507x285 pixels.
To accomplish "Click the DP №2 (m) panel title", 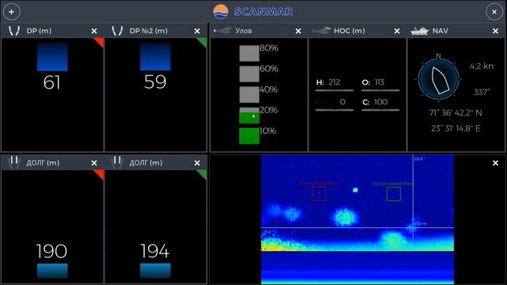I will [148, 31].
